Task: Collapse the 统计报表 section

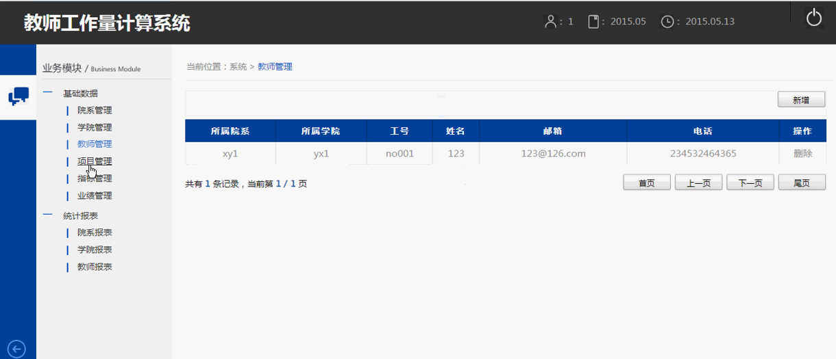Action: pyautogui.click(x=48, y=215)
